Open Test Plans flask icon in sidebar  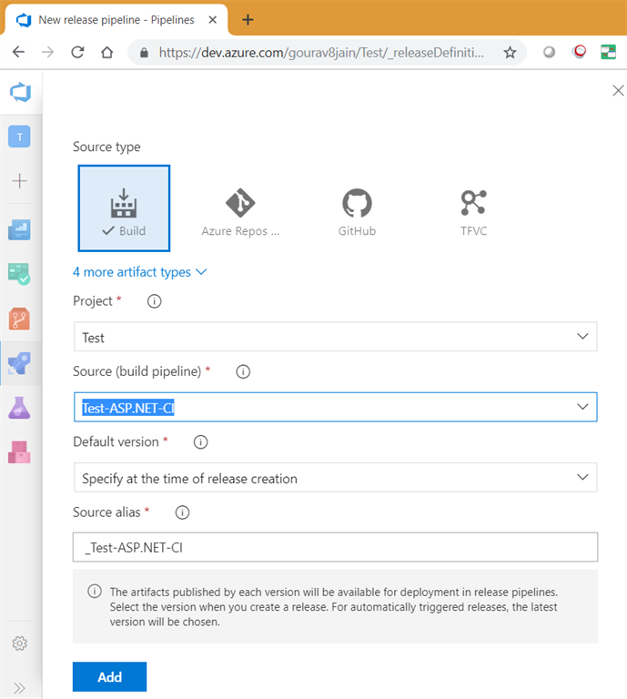[x=19, y=408]
